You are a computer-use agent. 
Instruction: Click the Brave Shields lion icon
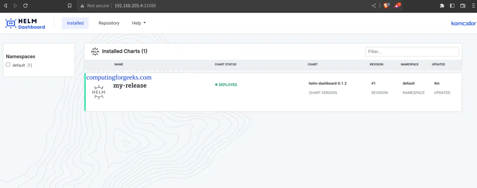tap(385, 5)
